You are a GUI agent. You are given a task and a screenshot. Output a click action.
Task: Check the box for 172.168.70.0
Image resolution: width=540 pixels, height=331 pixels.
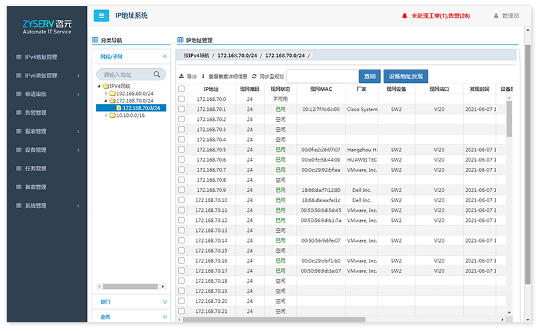tap(182, 99)
